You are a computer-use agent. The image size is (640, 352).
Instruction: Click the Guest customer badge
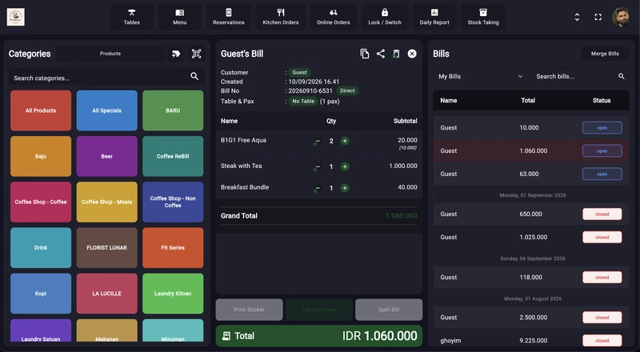point(299,72)
